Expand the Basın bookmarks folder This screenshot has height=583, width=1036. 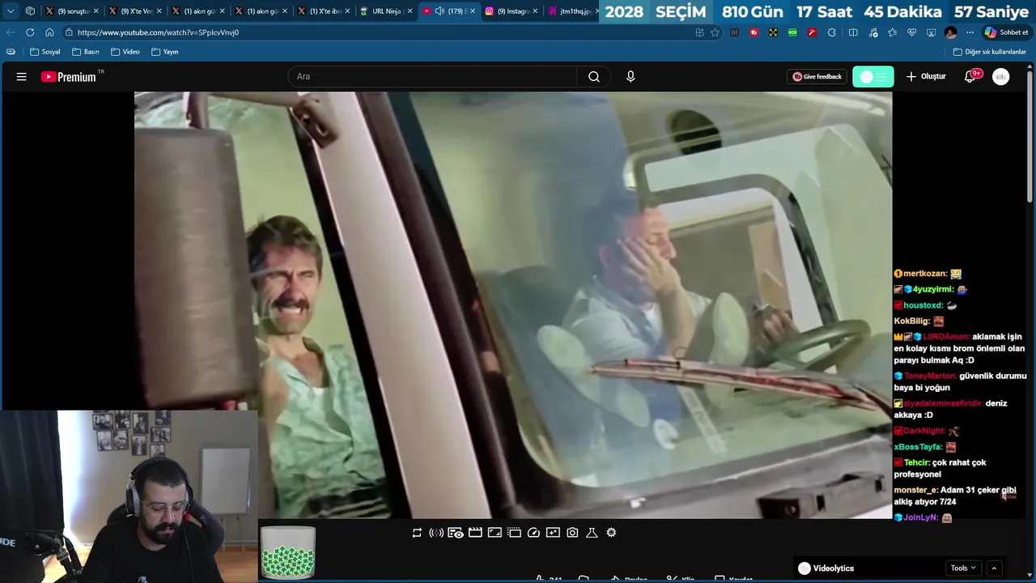click(x=85, y=52)
